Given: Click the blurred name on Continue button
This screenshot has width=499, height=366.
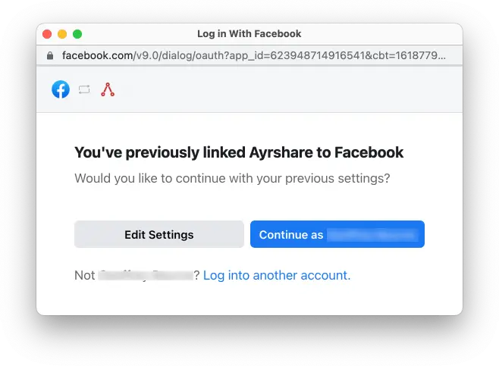Looking at the screenshot, I should (372, 235).
